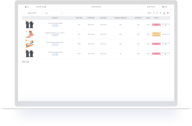Click the CASHCOWPRO logo text

click(x=96, y=7)
